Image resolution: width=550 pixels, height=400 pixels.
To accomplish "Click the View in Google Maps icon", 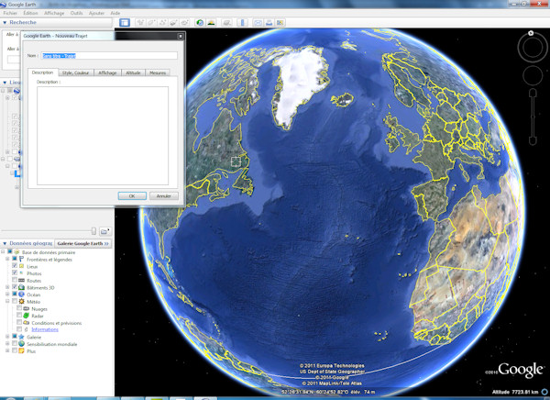I will point(280,23).
